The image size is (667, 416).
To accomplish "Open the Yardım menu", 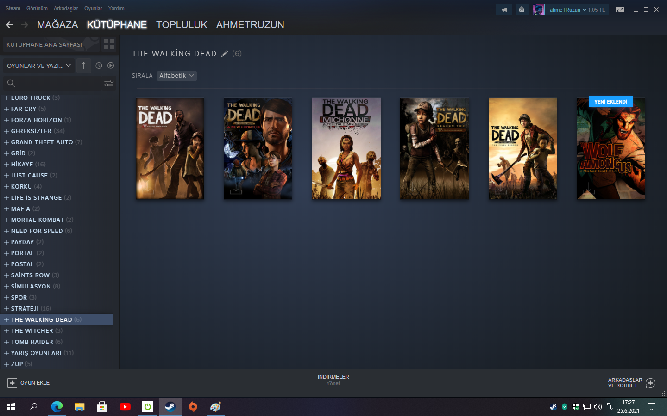I will pyautogui.click(x=116, y=8).
